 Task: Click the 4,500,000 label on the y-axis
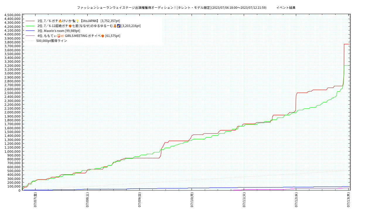click(x=12, y=15)
